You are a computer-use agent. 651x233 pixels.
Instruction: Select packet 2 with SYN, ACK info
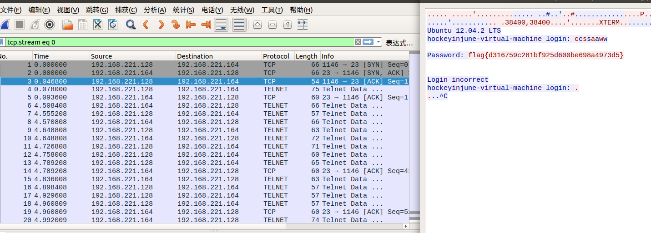(204, 73)
